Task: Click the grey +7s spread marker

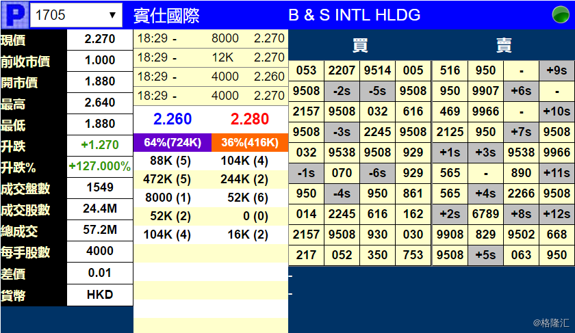Action: click(x=521, y=132)
